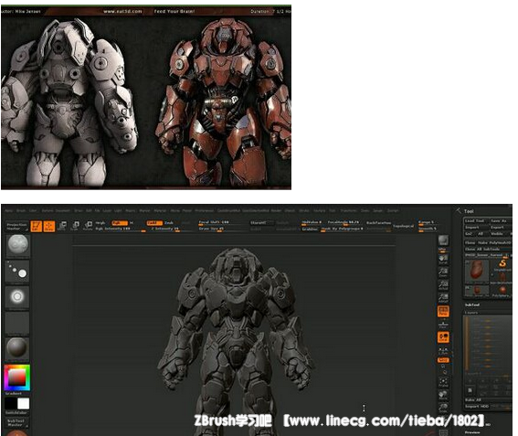Click the Scroll canvas icon

443,260
